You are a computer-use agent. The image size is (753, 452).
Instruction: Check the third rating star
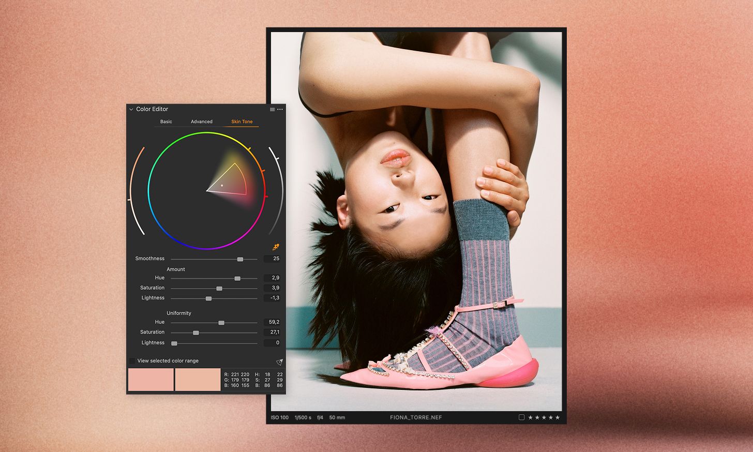[545, 417]
